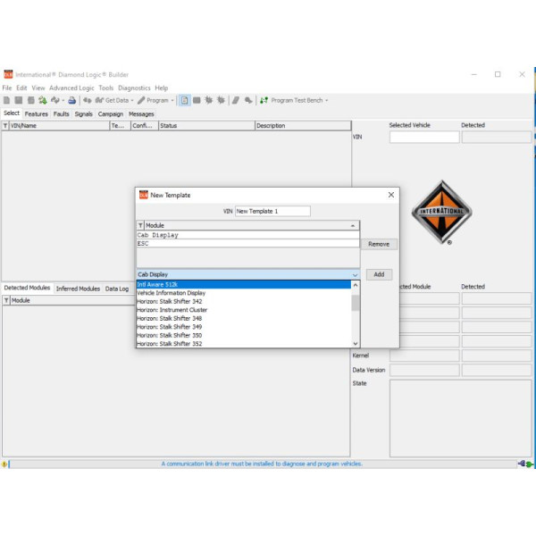
Task: Click the print icon in the toolbar
Action: (x=72, y=101)
